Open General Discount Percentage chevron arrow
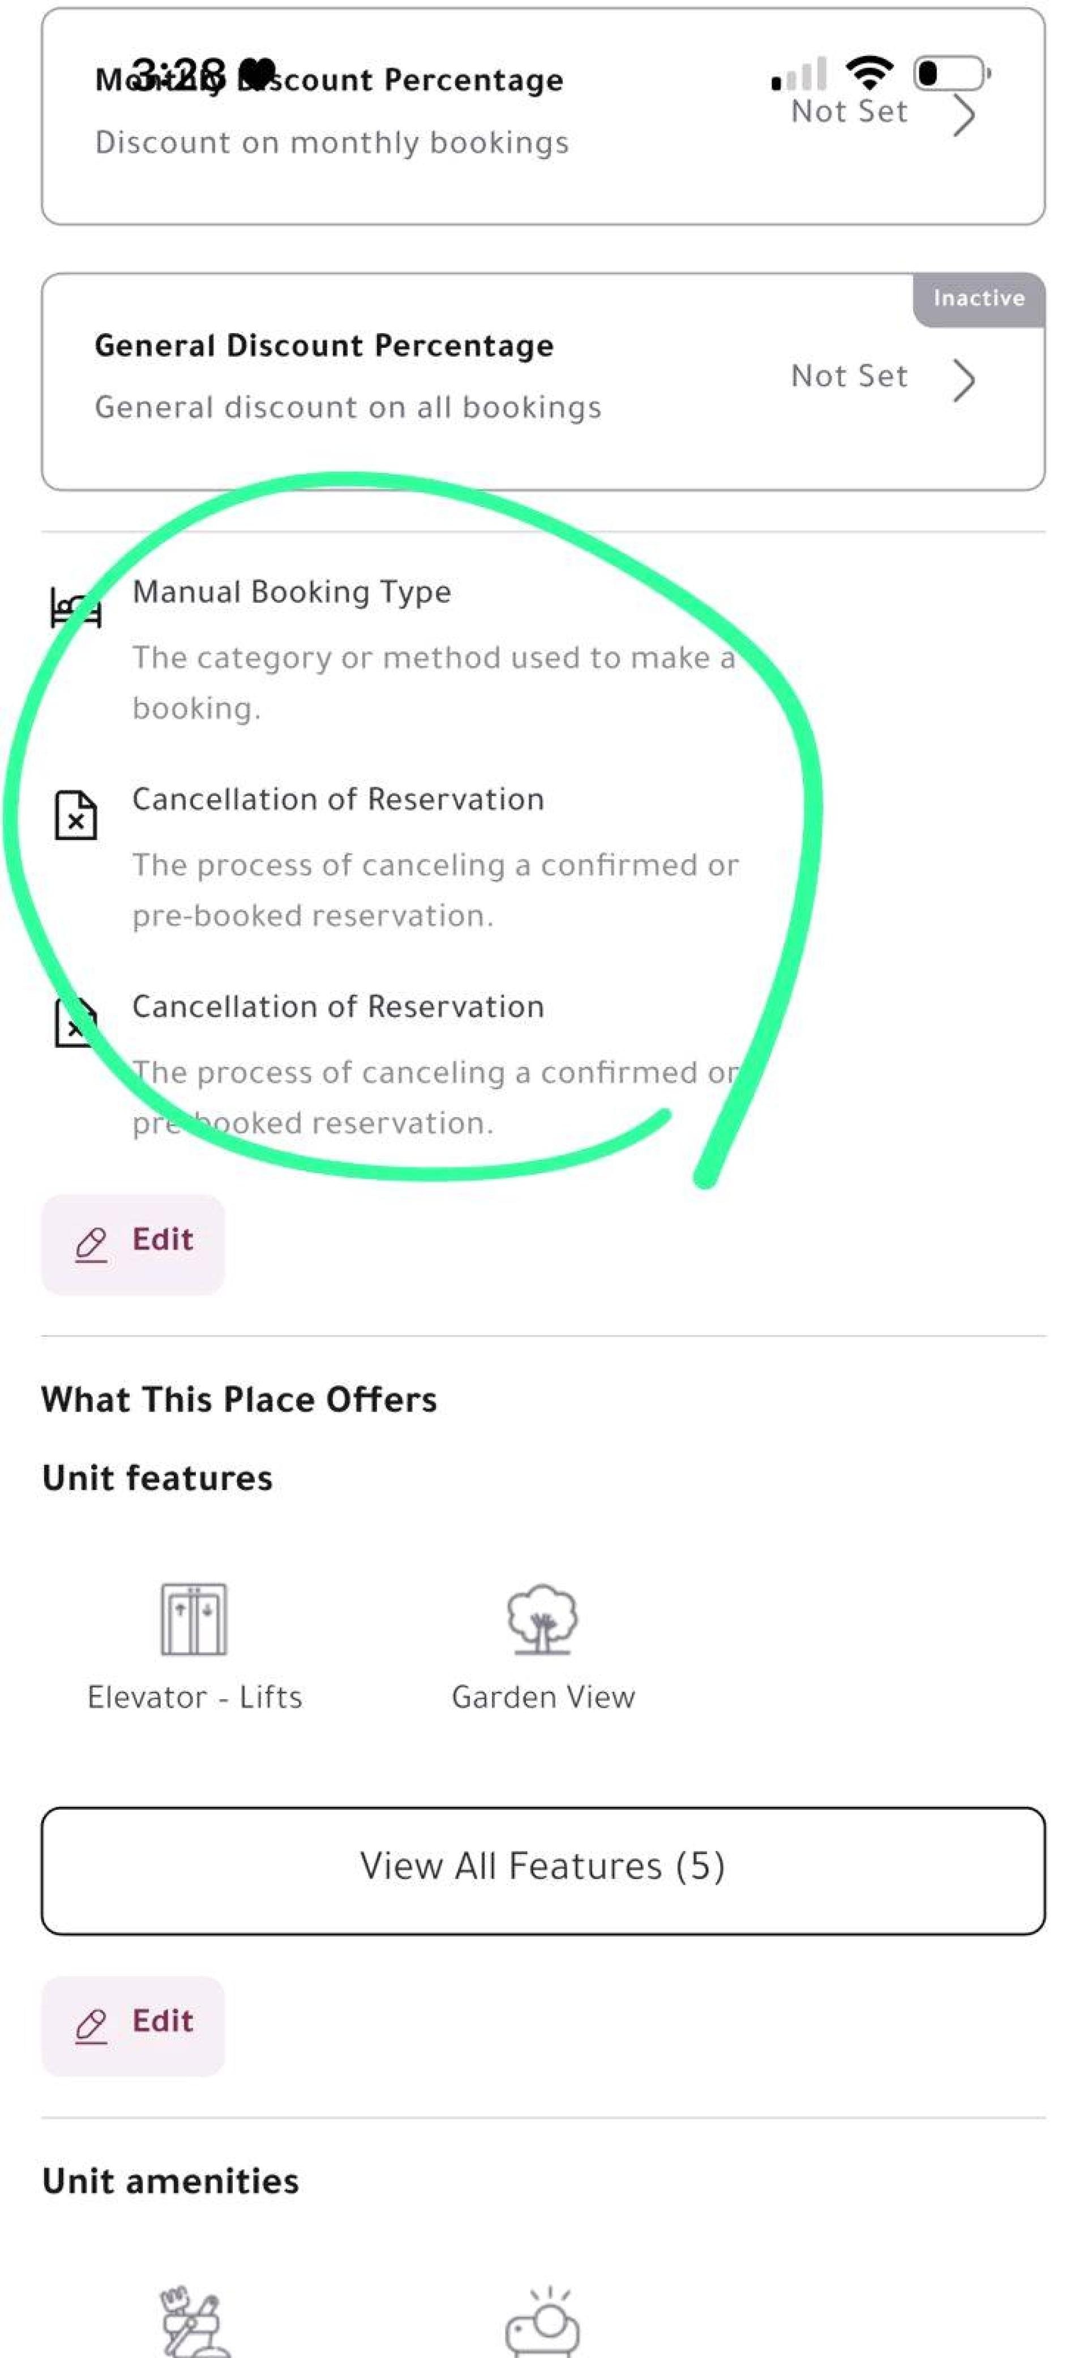This screenshot has width=1087, height=2358. pos(964,381)
